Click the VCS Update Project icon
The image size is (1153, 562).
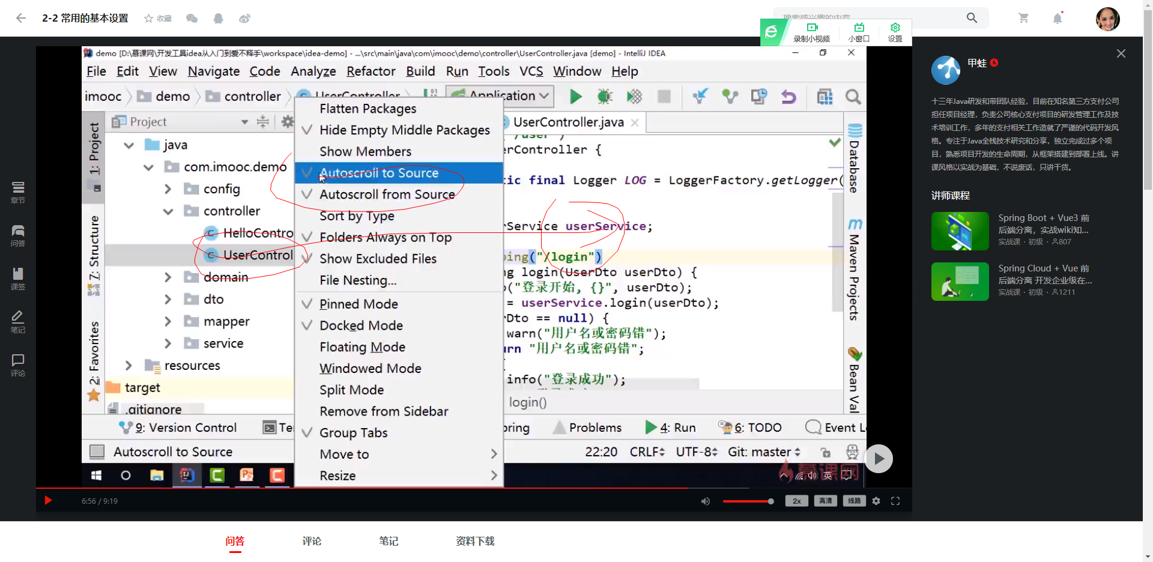point(700,96)
